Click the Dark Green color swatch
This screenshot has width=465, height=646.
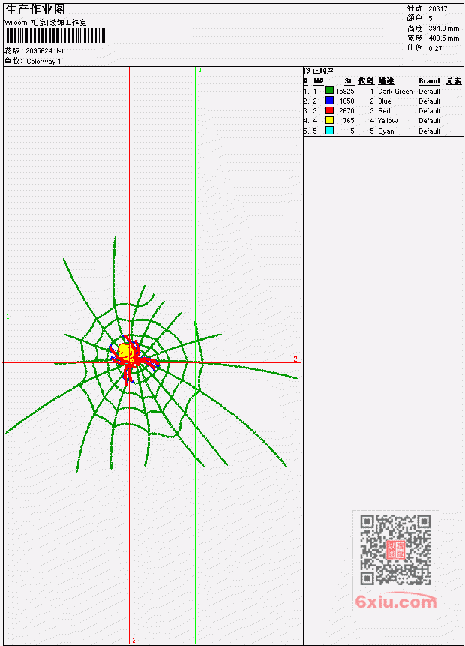[329, 91]
